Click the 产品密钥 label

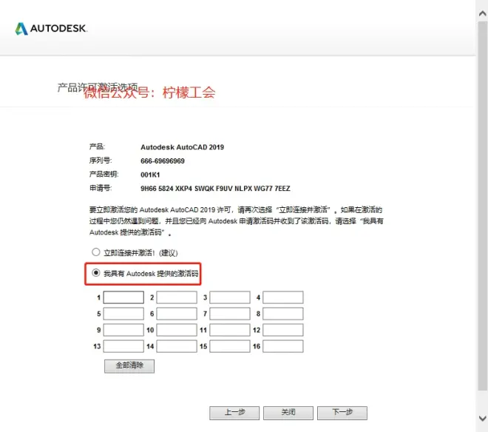tap(104, 174)
